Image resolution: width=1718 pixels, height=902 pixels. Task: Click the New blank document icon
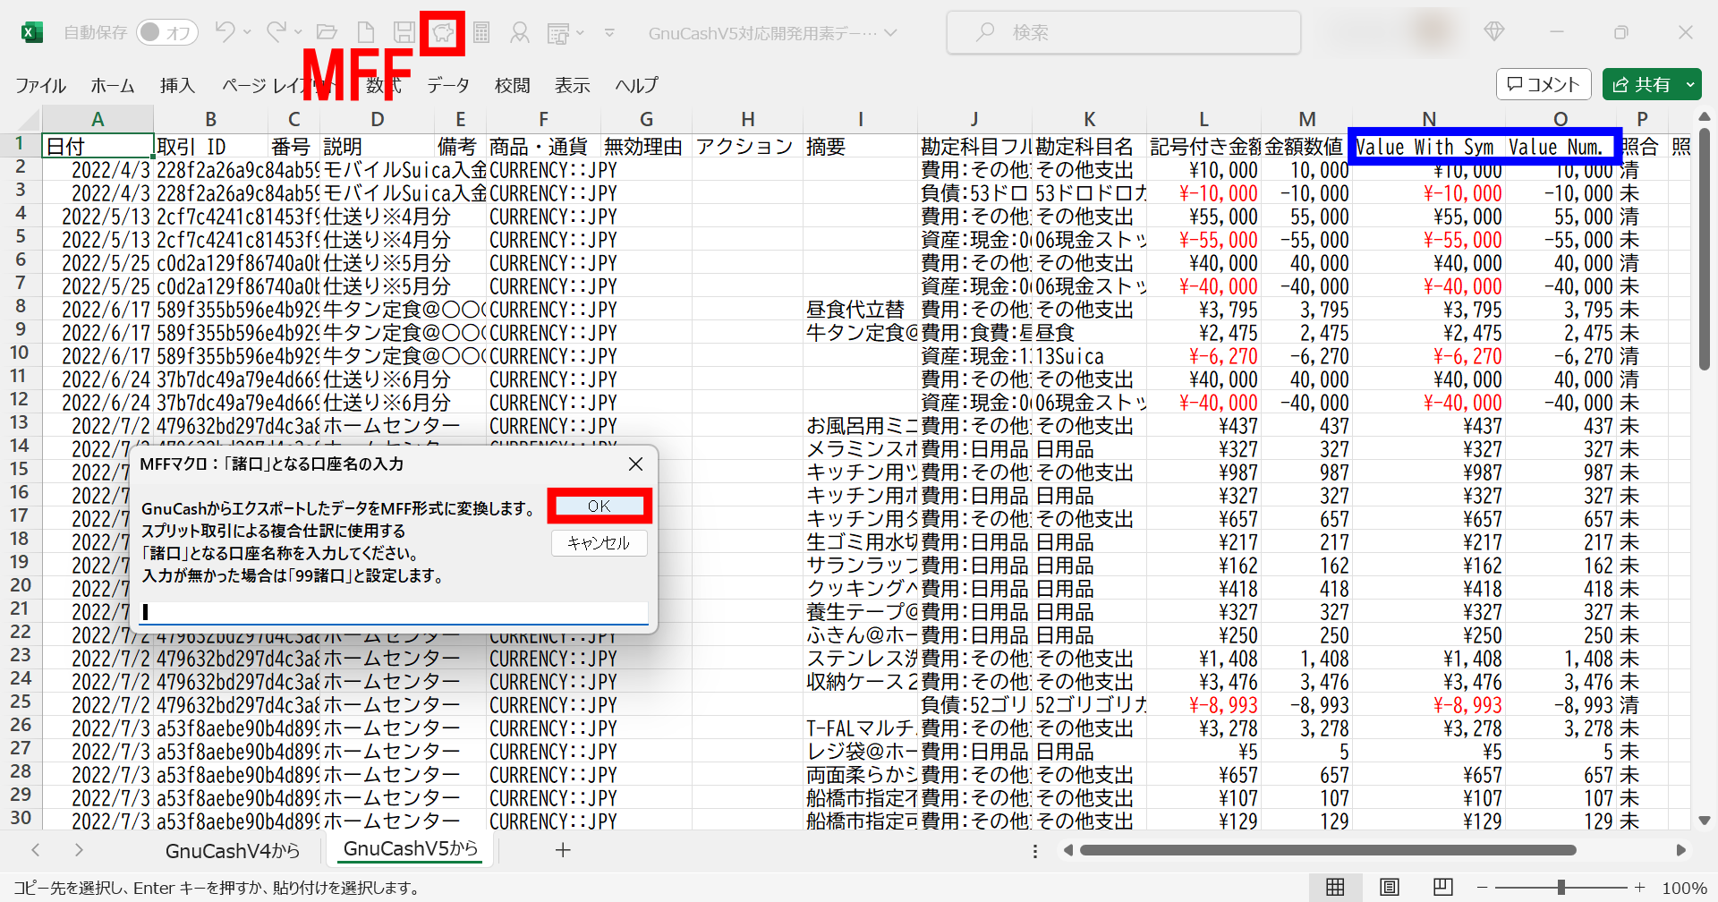pos(366,33)
